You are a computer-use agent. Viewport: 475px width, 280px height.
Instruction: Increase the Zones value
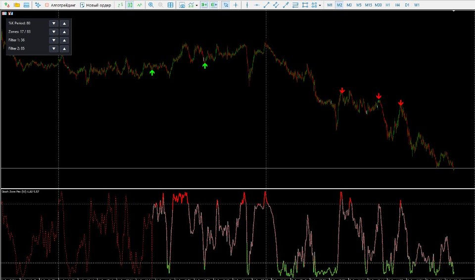tap(64, 32)
